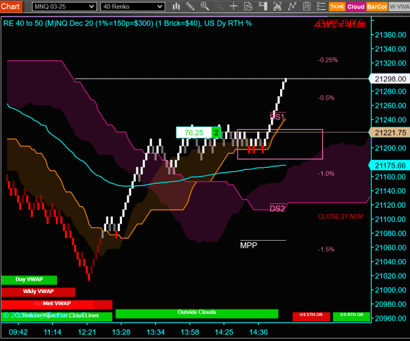Click the 21000.00 price axis label

[390, 290]
